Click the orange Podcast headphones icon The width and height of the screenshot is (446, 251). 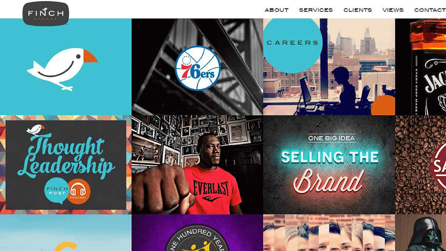pos(79,191)
